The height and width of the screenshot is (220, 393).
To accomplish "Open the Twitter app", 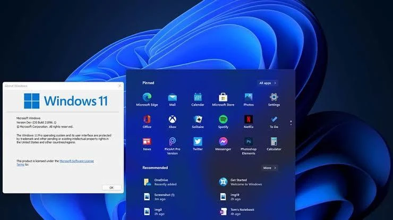I will [198, 144].
